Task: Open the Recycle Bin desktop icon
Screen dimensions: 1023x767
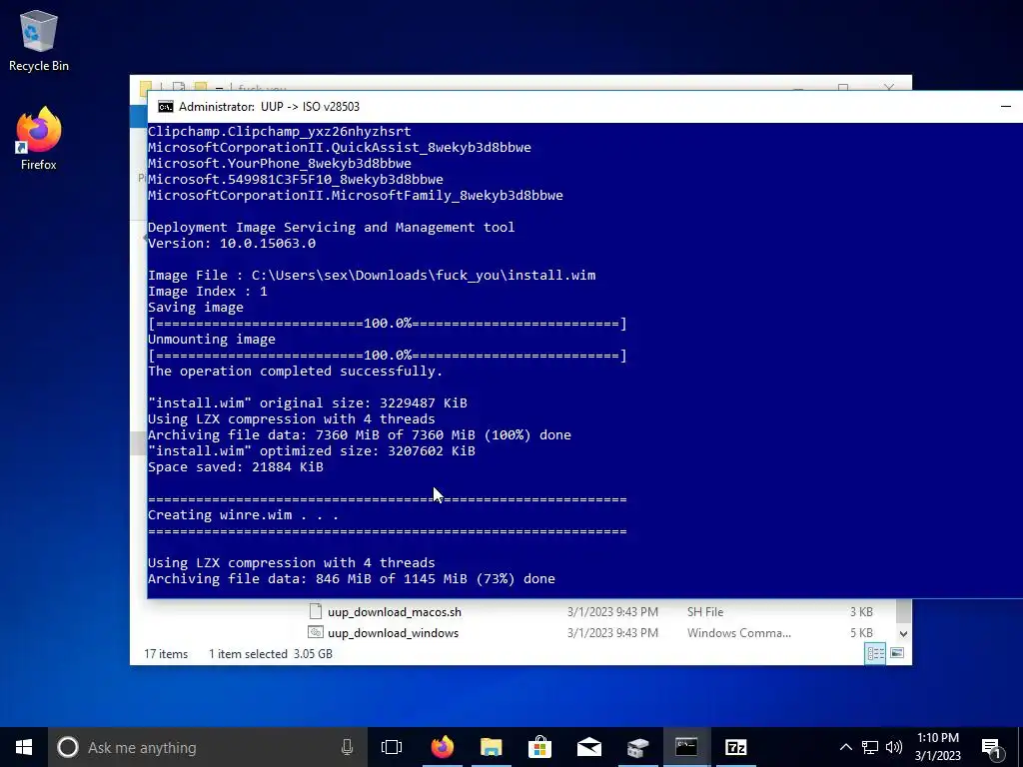Action: click(x=39, y=40)
